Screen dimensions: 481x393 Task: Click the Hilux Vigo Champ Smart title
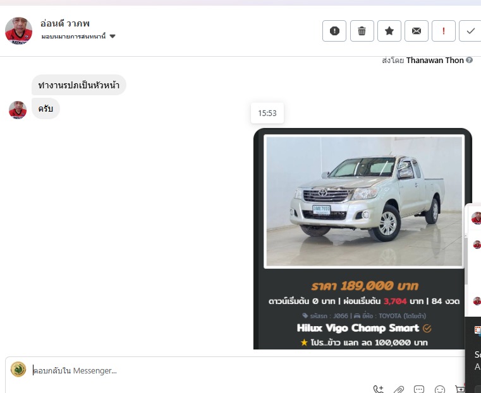point(358,328)
